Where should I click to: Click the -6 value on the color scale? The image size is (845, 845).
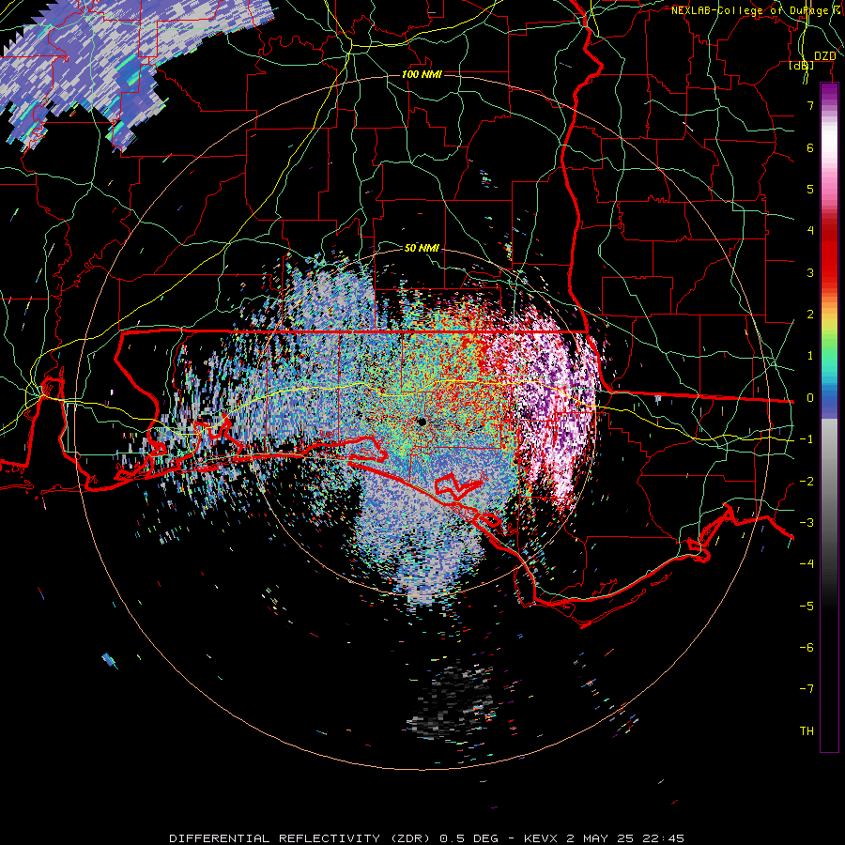pos(807,648)
